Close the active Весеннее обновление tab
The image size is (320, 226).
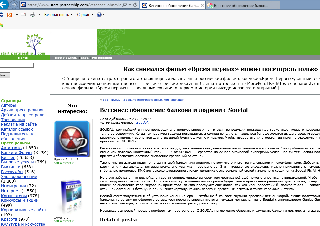point(202,6)
